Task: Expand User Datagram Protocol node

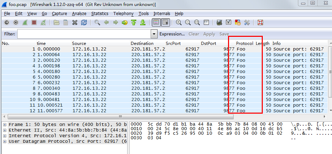Action: (5, 141)
